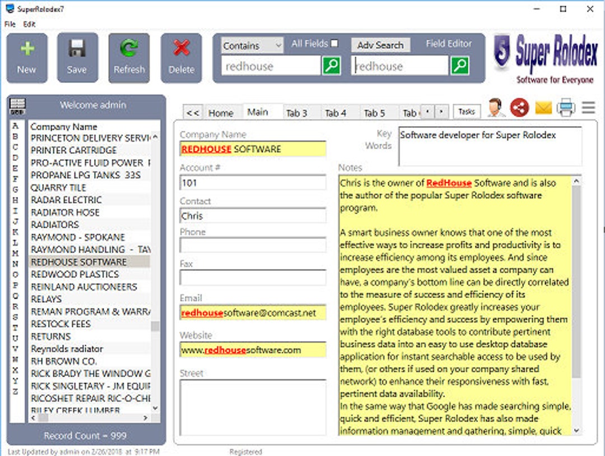Viewport: 605px width, 456px height.
Task: Save the current record
Action: 77,58
